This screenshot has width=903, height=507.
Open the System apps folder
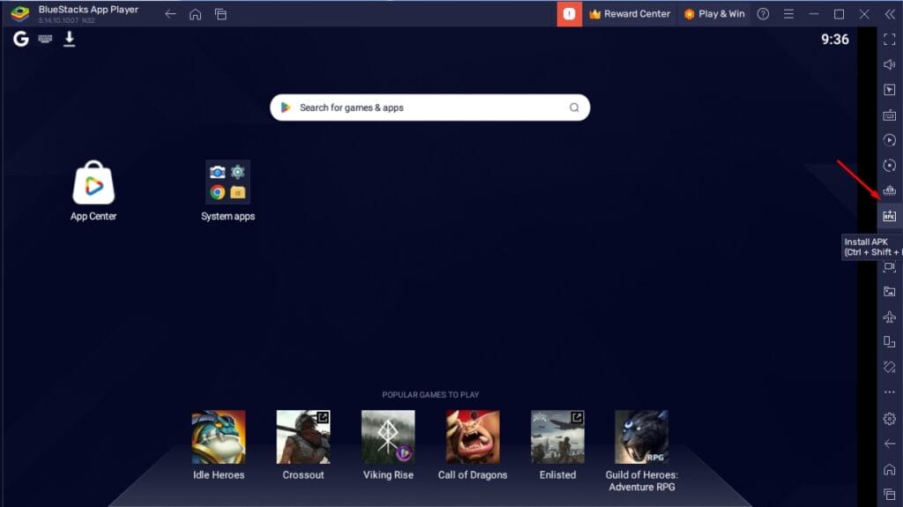[228, 190]
